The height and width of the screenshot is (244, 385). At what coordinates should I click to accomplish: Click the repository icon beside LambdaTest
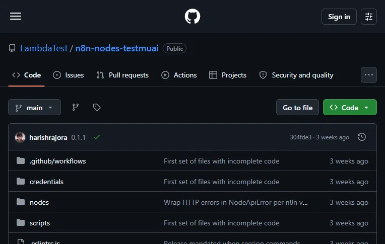[x=12, y=48]
